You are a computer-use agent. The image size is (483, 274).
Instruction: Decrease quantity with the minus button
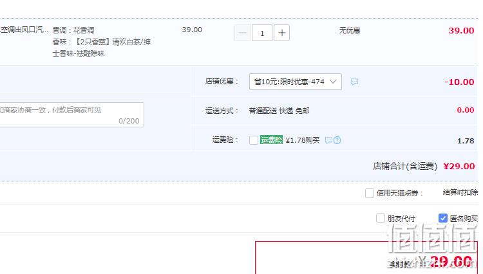click(243, 33)
